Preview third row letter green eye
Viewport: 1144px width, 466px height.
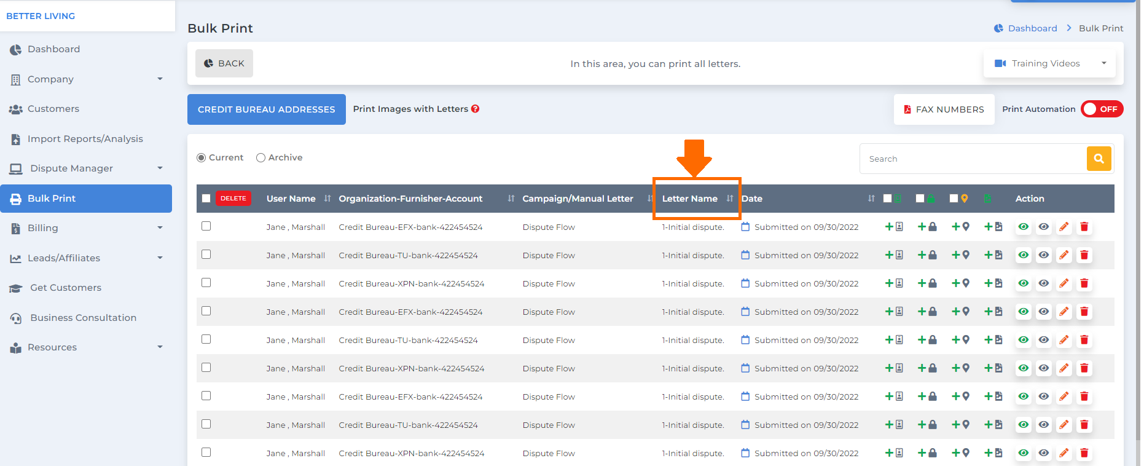pos(1023,283)
